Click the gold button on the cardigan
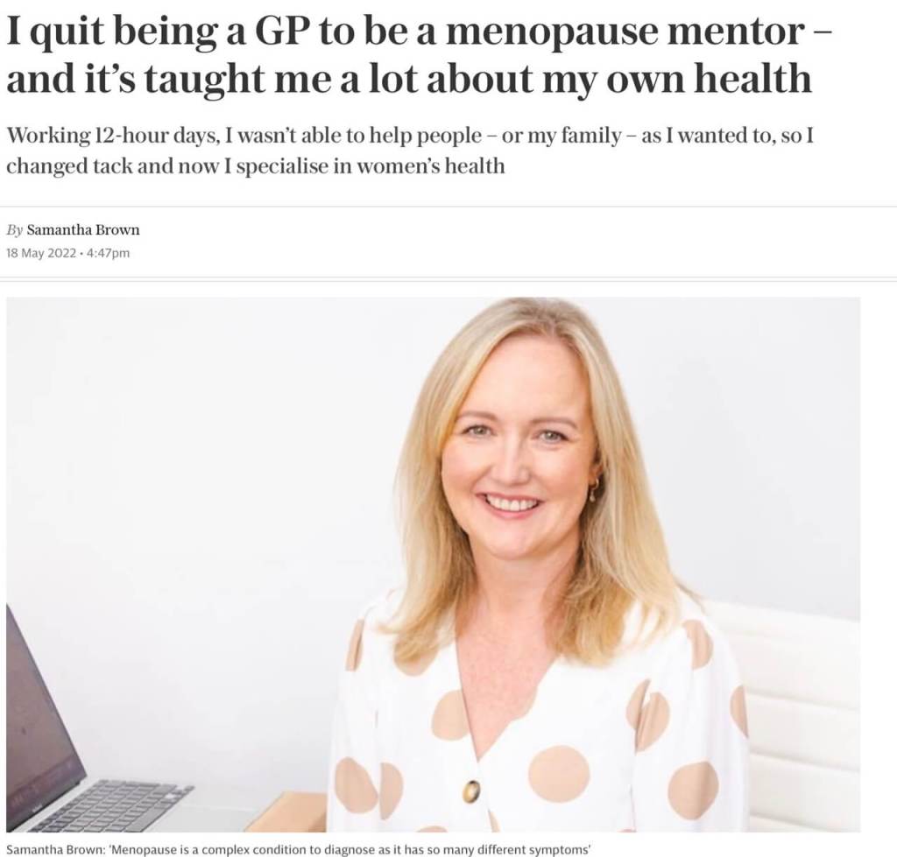 tap(472, 790)
